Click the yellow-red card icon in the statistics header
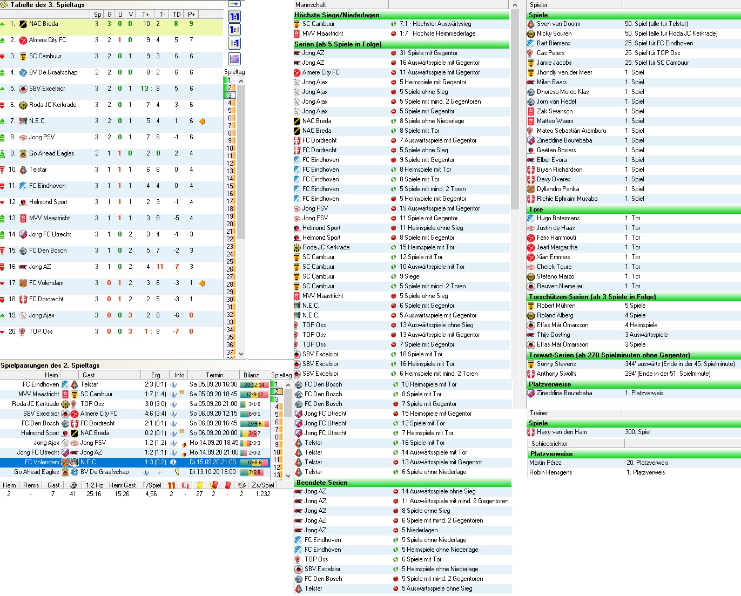 click(213, 485)
